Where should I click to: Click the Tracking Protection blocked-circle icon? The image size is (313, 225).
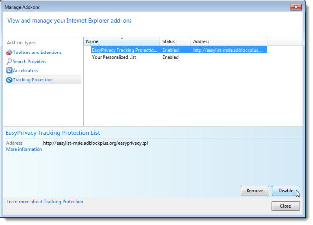9,80
